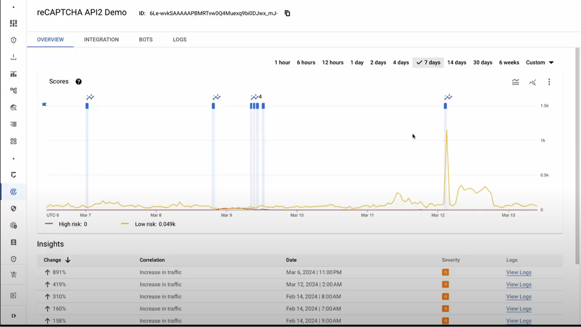Click the 'Mar 6, 2024 | 11:00 PM' date cell
581x327 pixels.
point(314,272)
